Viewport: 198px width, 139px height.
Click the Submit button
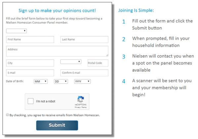tap(57, 125)
